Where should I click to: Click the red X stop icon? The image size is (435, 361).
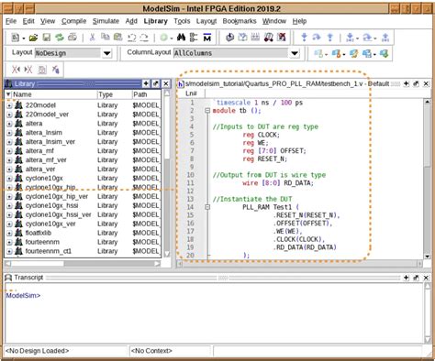point(282,38)
